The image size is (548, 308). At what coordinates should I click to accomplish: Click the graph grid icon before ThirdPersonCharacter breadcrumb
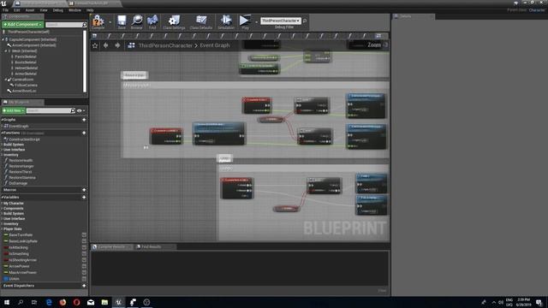click(131, 45)
